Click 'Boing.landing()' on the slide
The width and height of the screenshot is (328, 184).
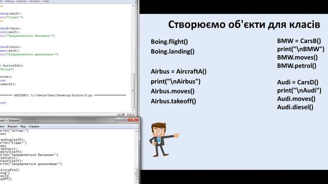click(x=173, y=52)
